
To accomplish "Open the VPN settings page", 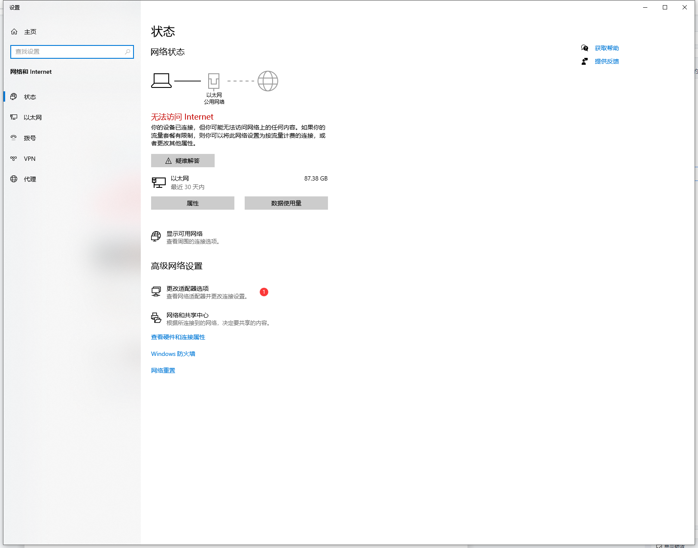I will tap(30, 159).
